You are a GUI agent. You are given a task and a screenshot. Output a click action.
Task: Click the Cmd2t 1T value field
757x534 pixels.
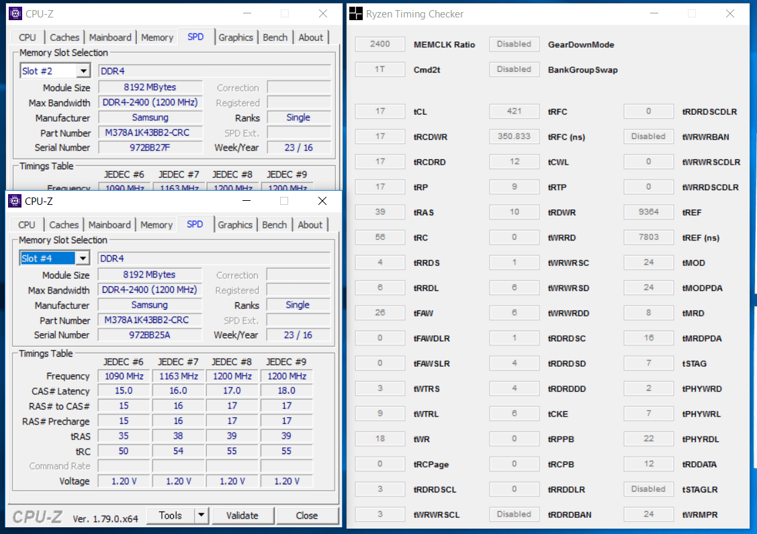[380, 69]
